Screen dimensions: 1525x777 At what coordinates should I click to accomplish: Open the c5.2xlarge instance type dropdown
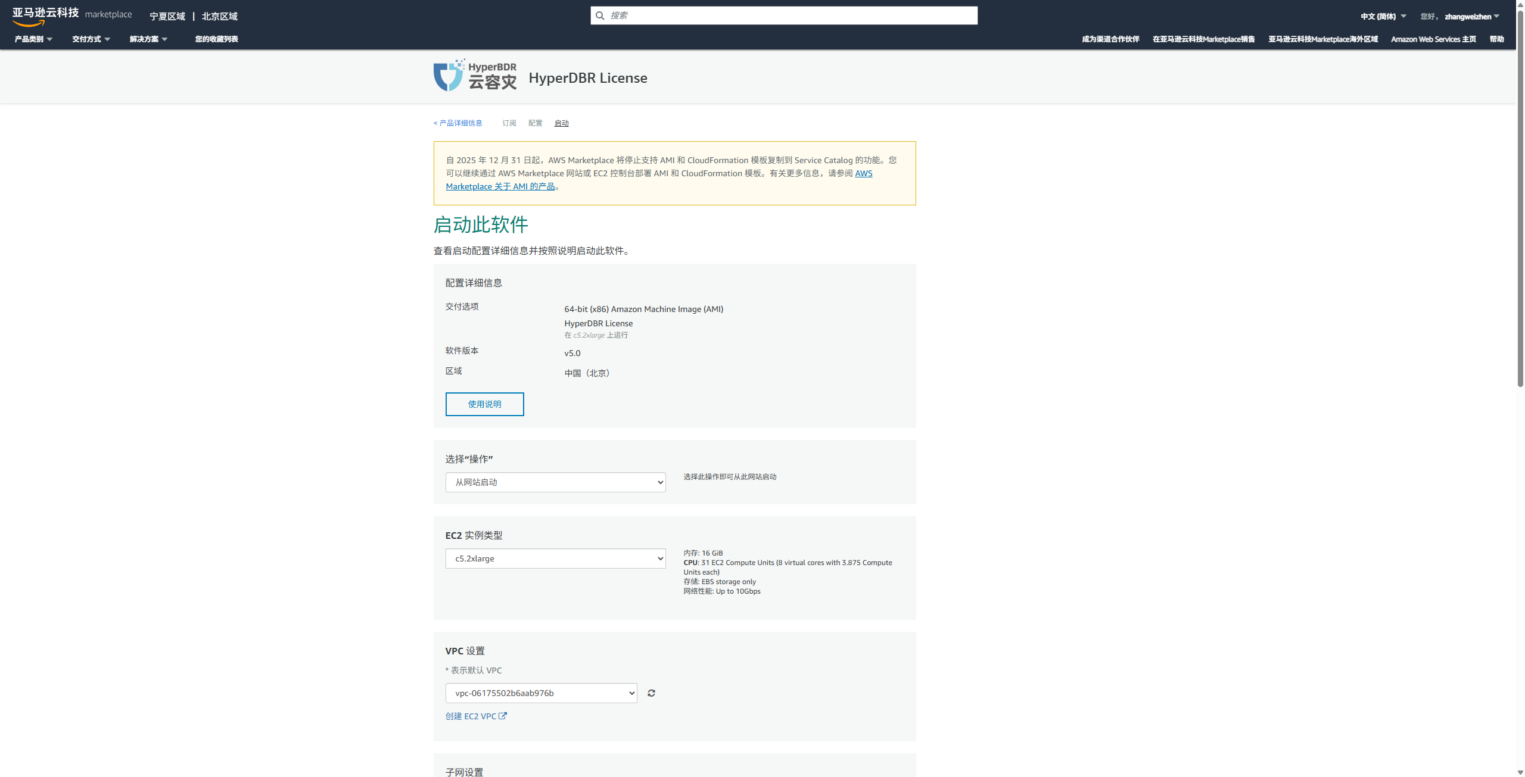pos(556,558)
